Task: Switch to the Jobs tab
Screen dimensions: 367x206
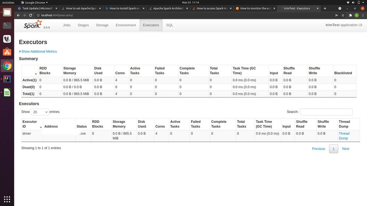Action: [66, 25]
